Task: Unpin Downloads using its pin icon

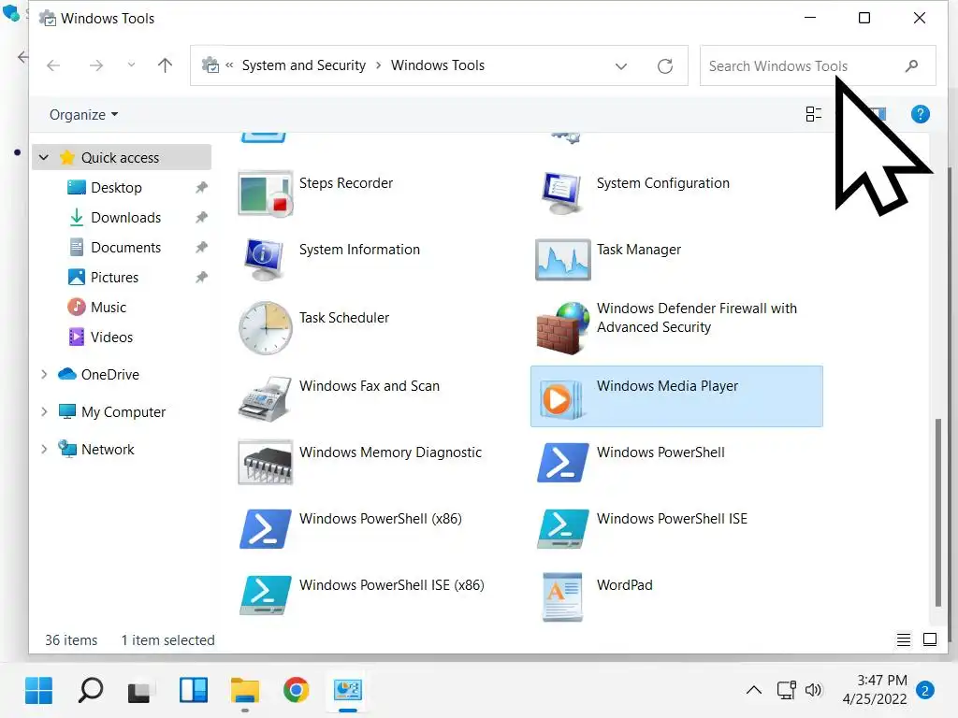Action: pyautogui.click(x=202, y=217)
